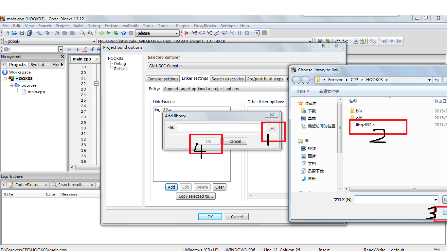Click the Save file floppy icon
The image size is (447, 251).
(22, 33)
